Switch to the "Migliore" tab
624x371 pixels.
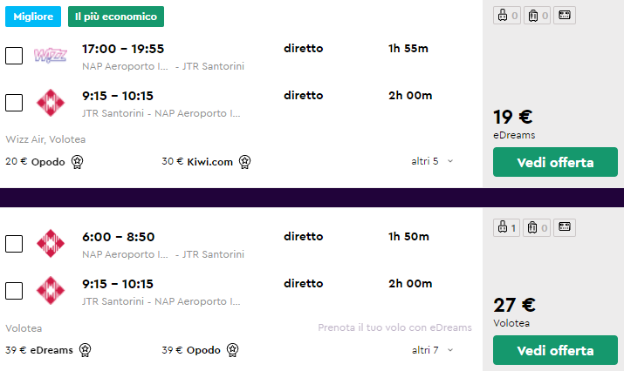[32, 17]
